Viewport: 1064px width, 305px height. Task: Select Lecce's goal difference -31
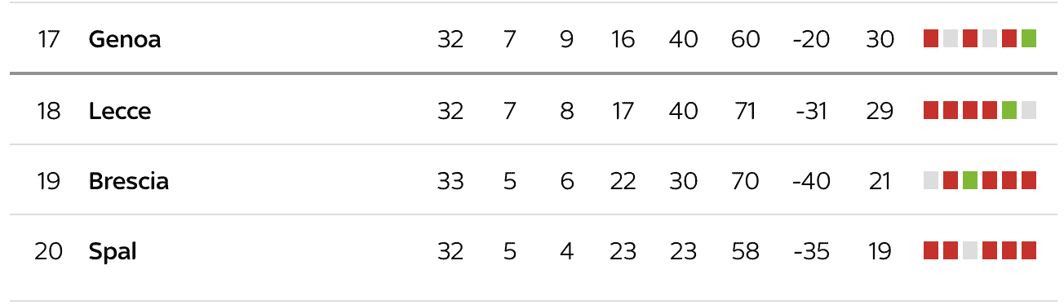(x=810, y=111)
